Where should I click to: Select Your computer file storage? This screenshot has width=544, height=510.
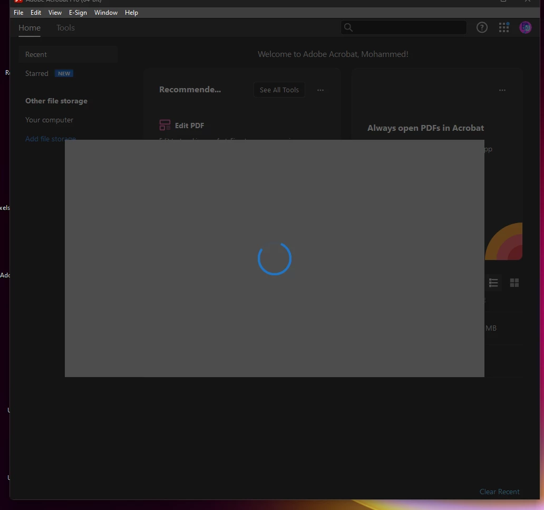coord(49,120)
